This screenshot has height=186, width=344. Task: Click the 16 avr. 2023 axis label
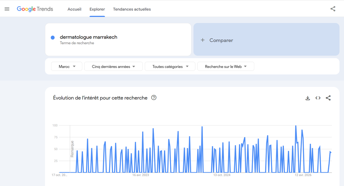point(141,175)
